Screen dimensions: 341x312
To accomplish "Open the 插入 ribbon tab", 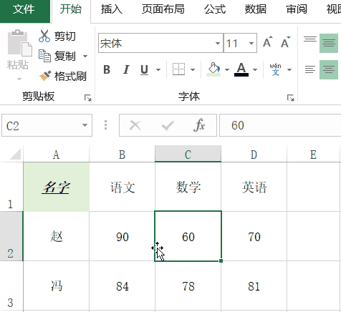I will (x=112, y=9).
